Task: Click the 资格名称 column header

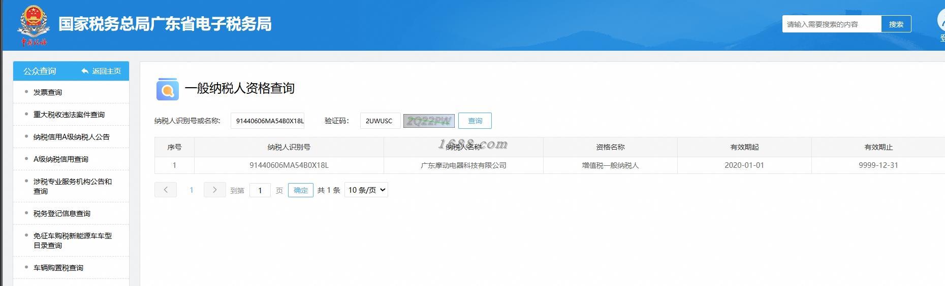Action: click(610, 147)
